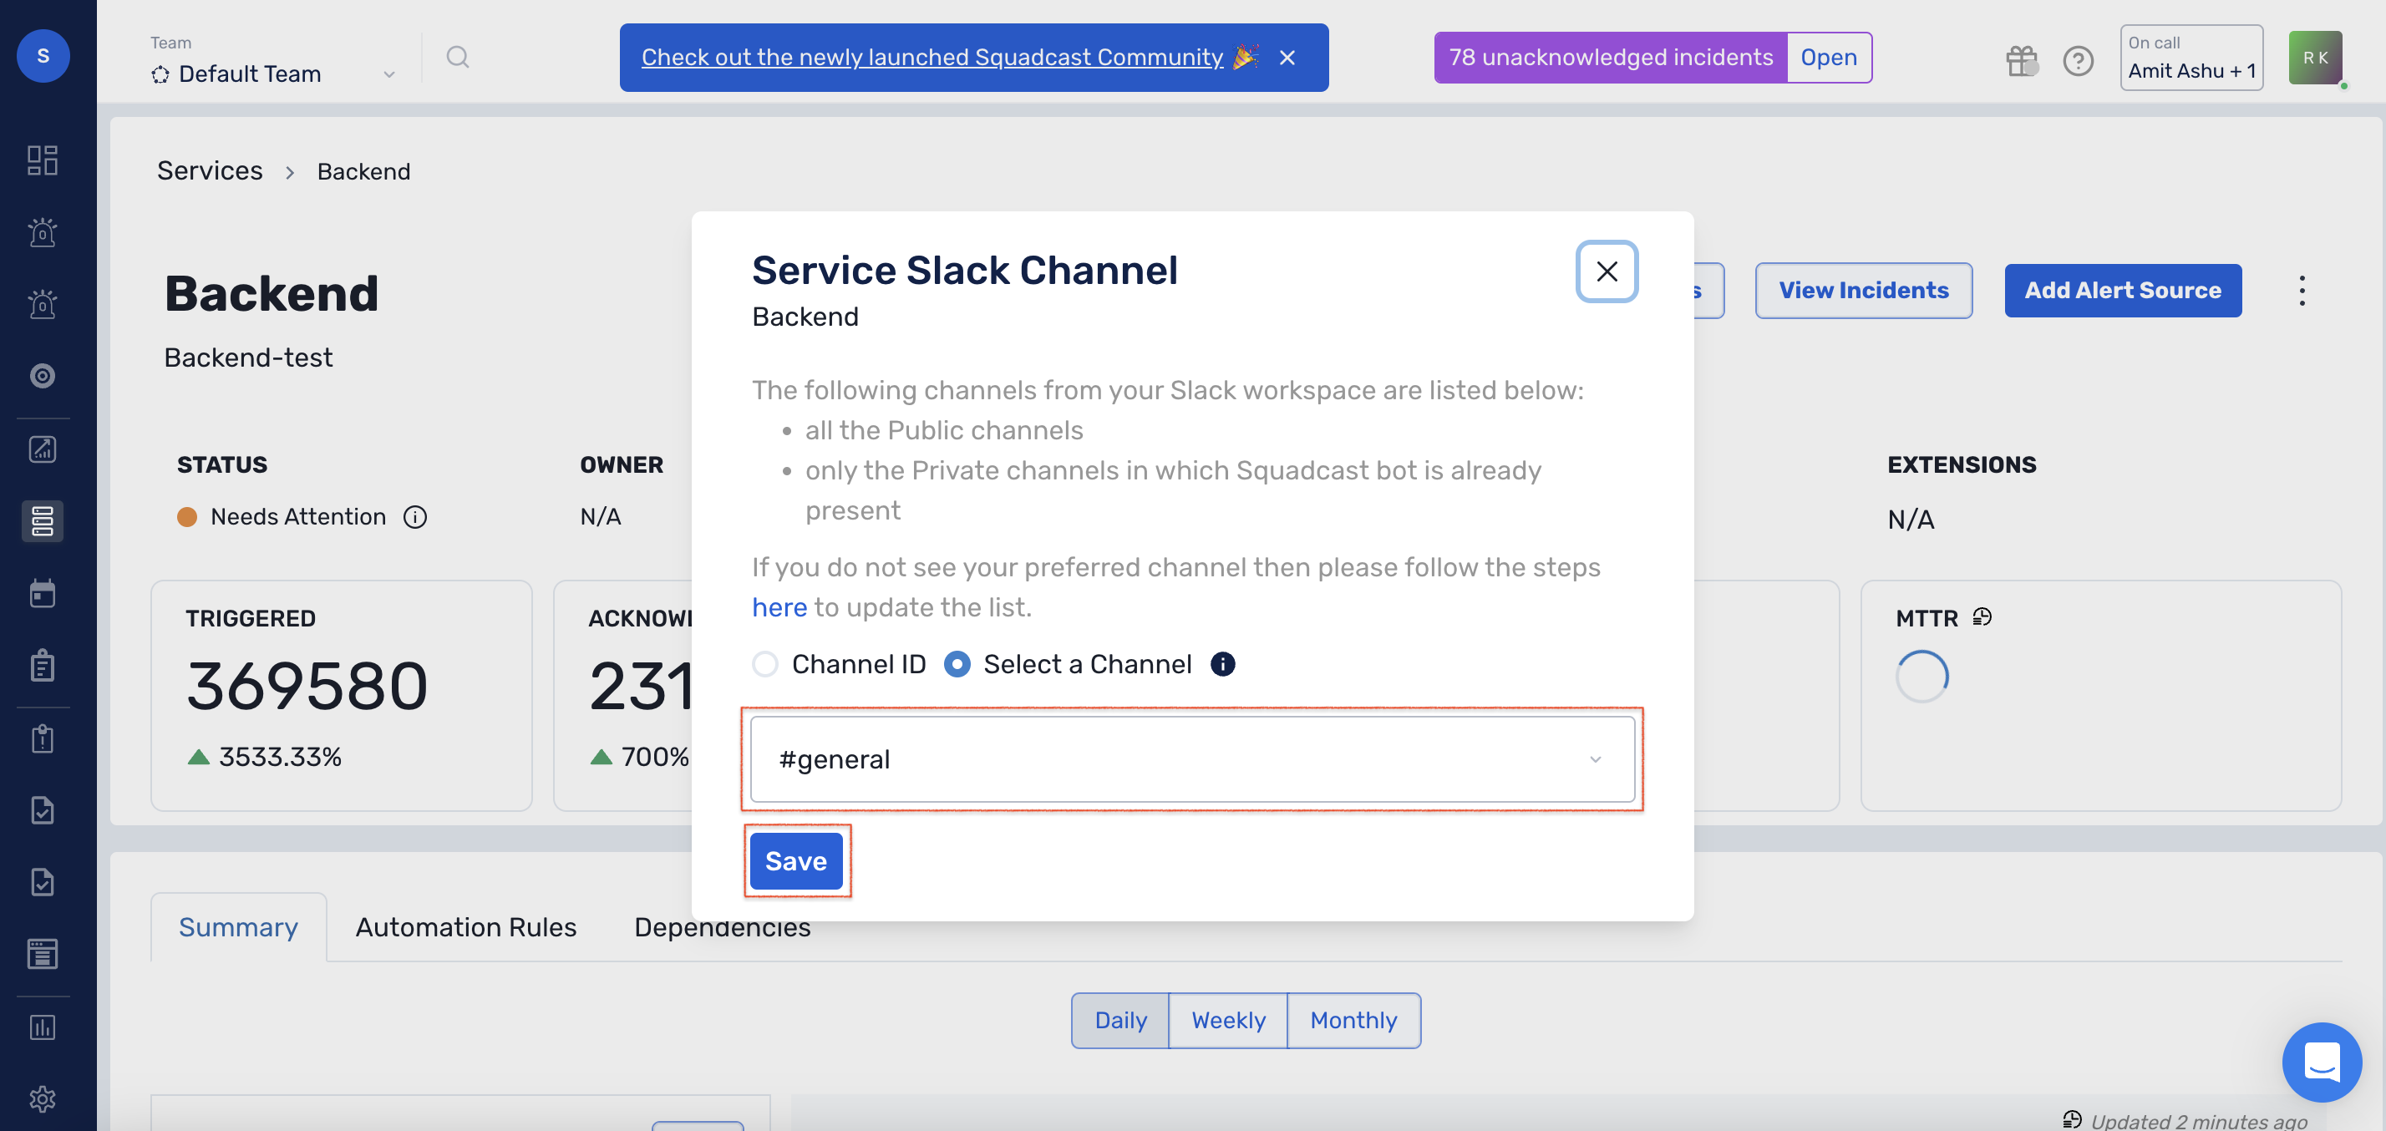2386x1131 pixels.
Task: Click the Needs Attention info icon
Action: [x=415, y=517]
